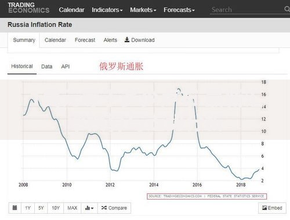Open the Alerts tab

(x=110, y=40)
